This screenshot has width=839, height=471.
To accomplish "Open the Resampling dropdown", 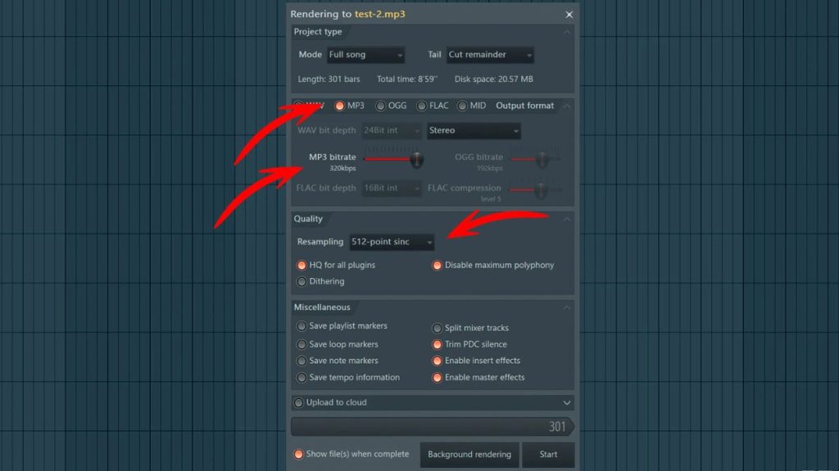I will click(x=392, y=241).
